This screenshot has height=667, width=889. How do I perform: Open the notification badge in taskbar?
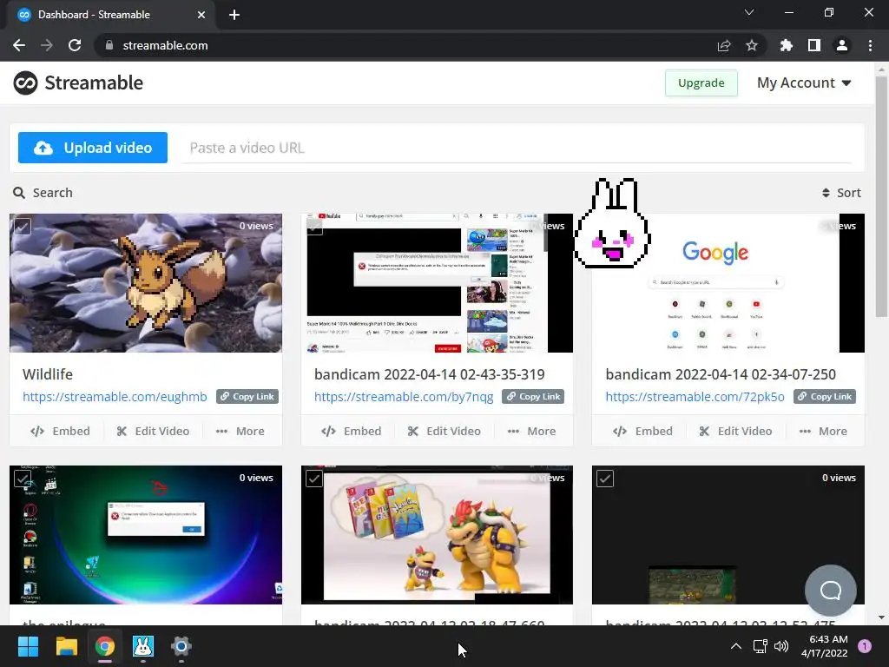[x=865, y=646]
